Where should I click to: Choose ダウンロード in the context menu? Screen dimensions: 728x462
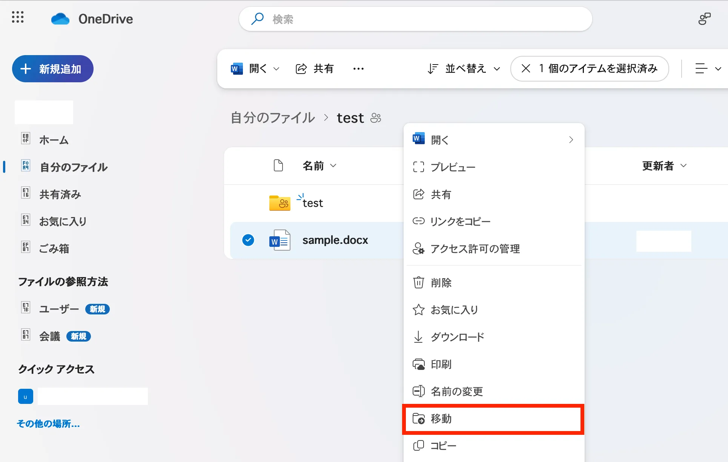coord(457,337)
